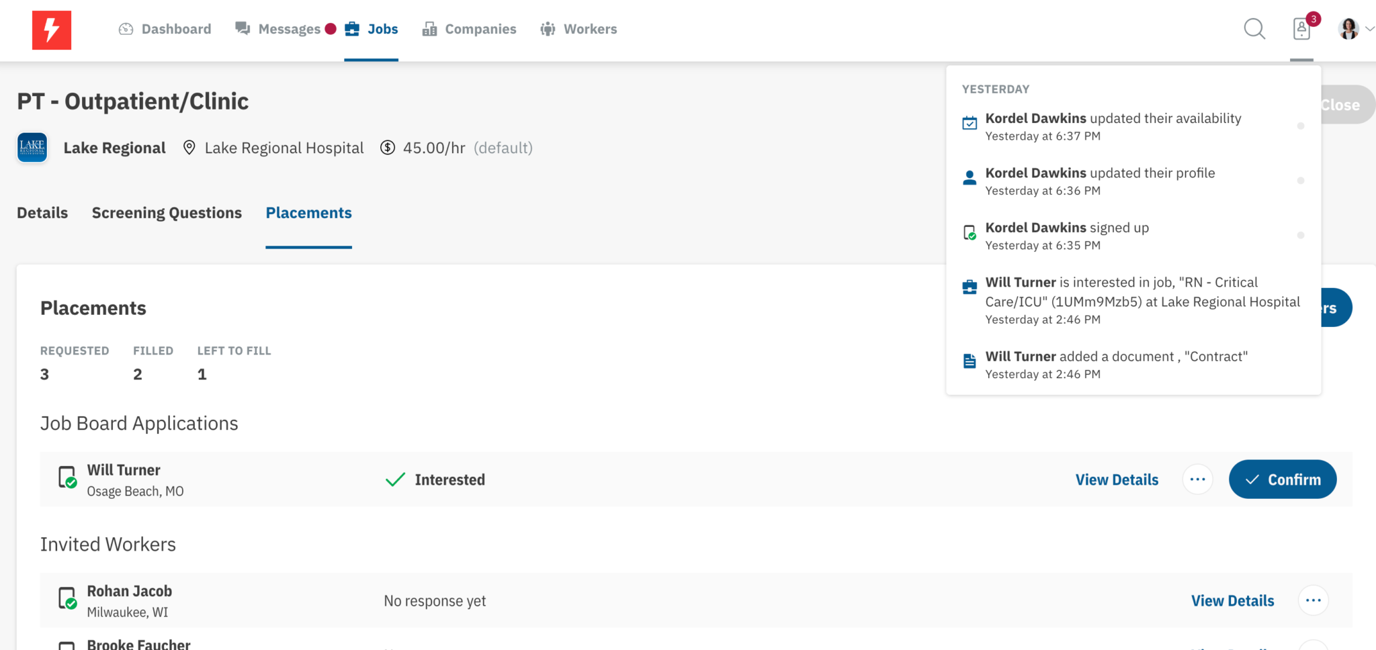The width and height of the screenshot is (1376, 650).
Task: Open Messages with unread indicator
Action: coord(242,29)
